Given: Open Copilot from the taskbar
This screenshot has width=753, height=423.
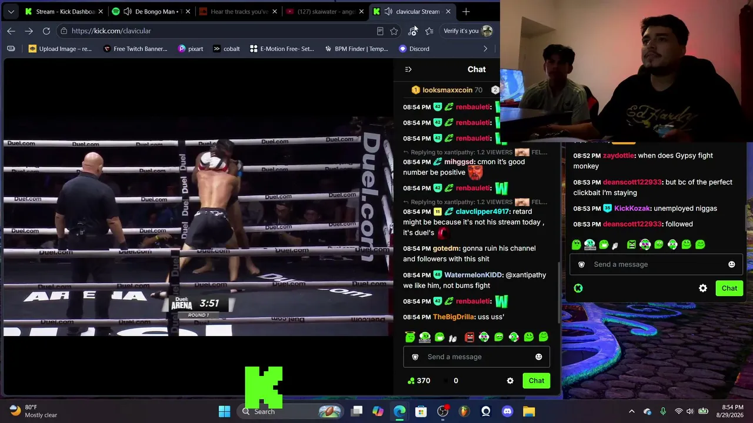Looking at the screenshot, I should 378,411.
